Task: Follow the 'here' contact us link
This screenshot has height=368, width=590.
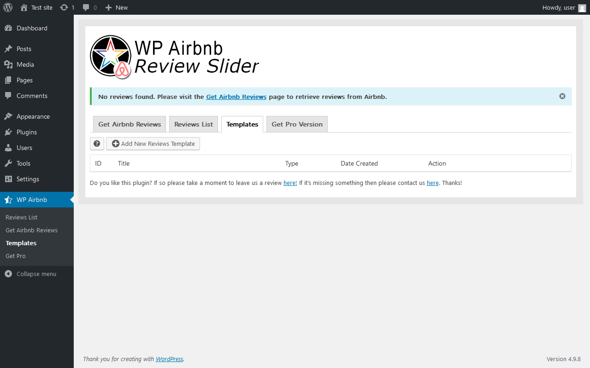Action: click(x=433, y=183)
